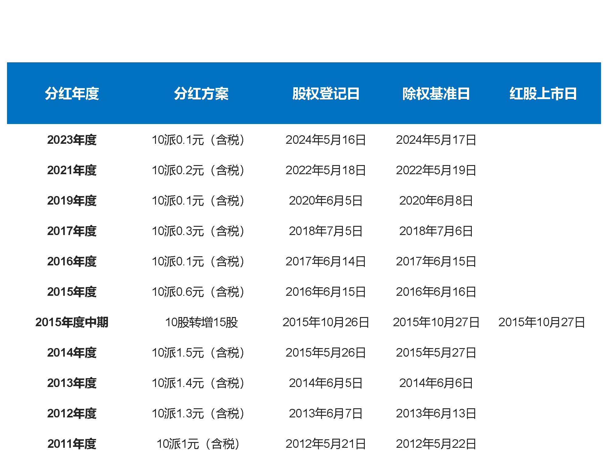This screenshot has height=456, width=608.
Task: Select the red share listing date 2015年10月27日
Action: (x=541, y=322)
